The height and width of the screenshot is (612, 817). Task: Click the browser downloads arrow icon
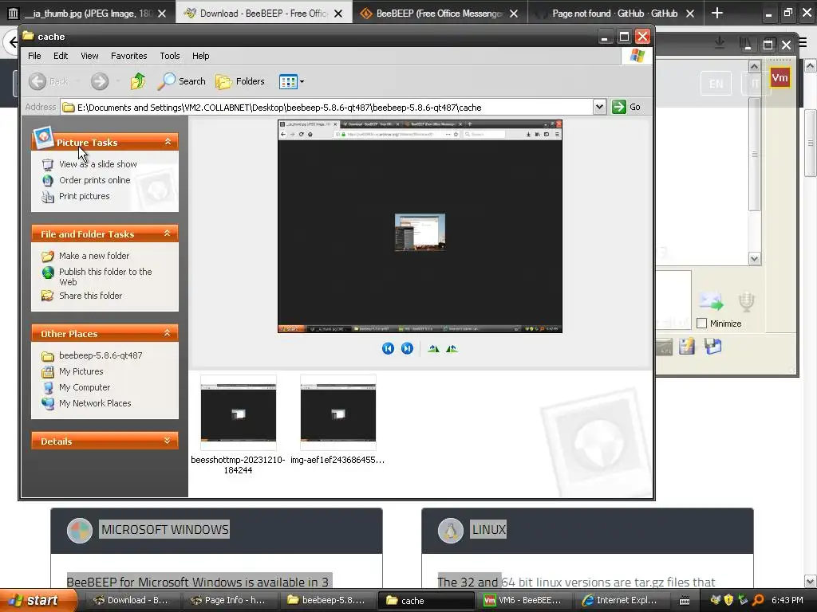[720, 43]
